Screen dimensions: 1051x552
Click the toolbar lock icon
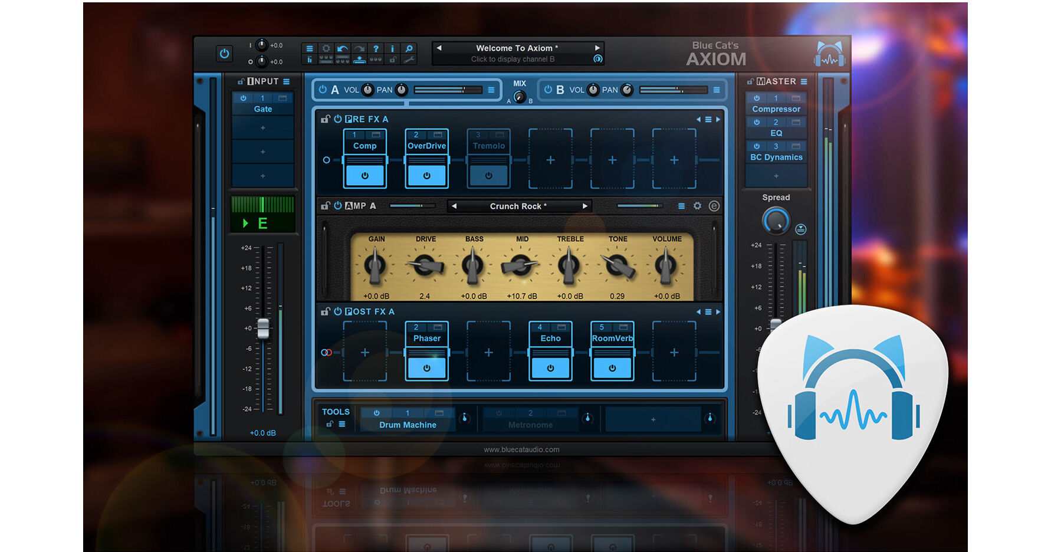point(392,60)
